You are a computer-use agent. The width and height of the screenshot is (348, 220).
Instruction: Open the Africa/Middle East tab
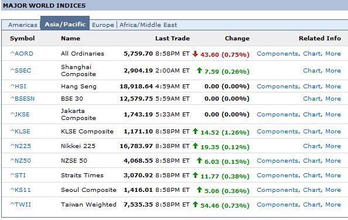coord(148,25)
